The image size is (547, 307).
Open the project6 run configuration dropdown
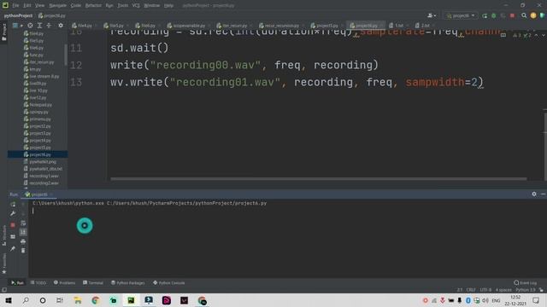point(461,15)
